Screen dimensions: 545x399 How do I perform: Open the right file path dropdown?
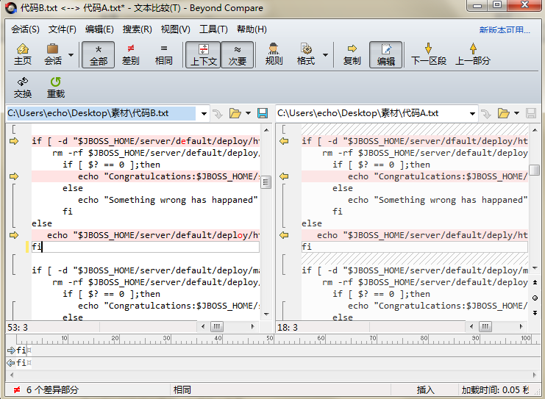pyautogui.click(x=471, y=113)
